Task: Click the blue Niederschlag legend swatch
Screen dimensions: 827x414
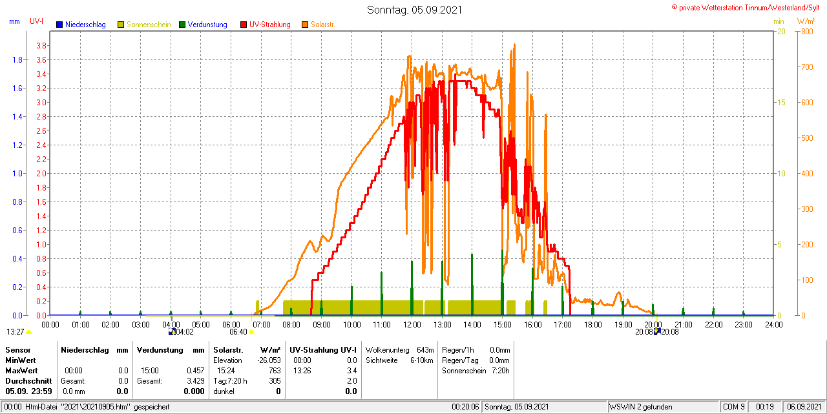Action: [59, 25]
